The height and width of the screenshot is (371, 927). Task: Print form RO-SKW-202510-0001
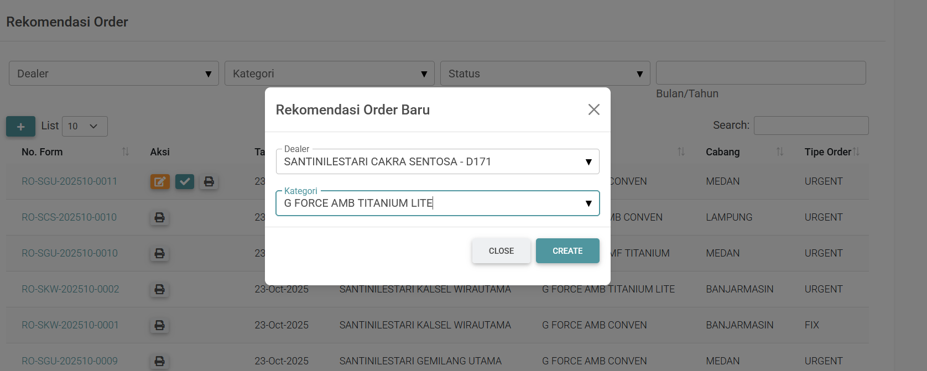[159, 325]
